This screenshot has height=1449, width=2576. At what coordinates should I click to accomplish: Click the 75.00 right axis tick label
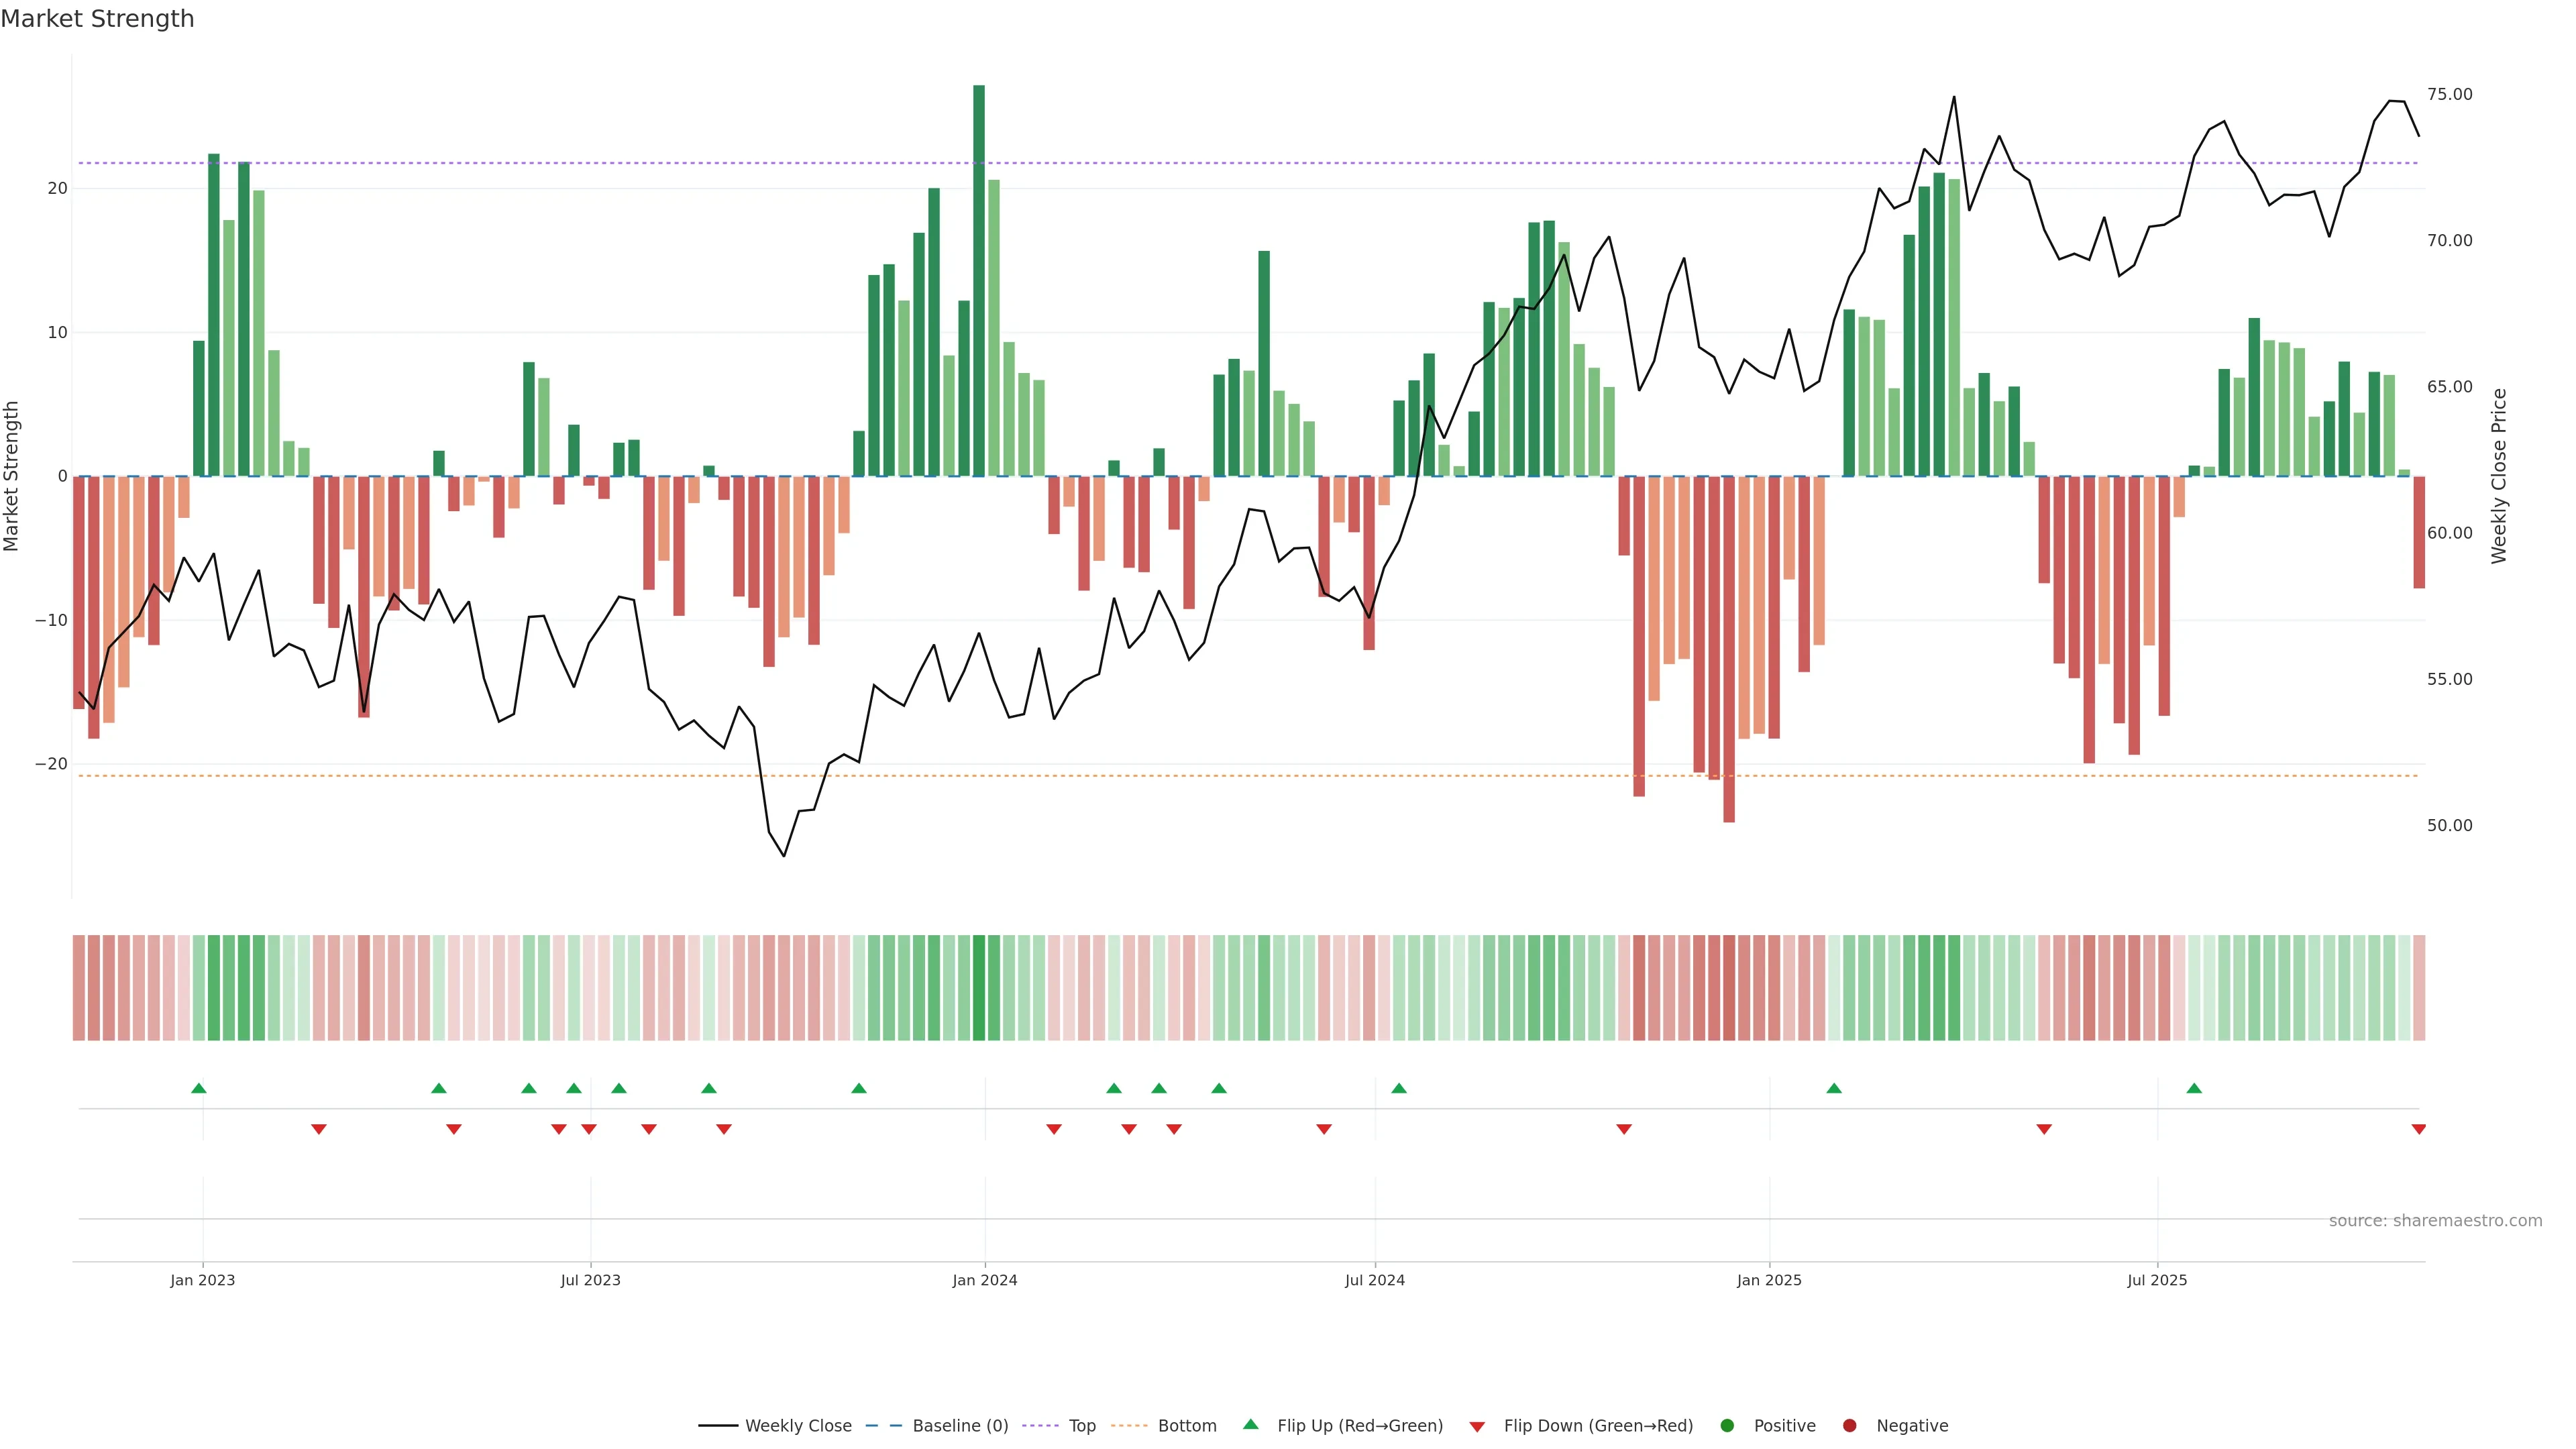[2449, 94]
